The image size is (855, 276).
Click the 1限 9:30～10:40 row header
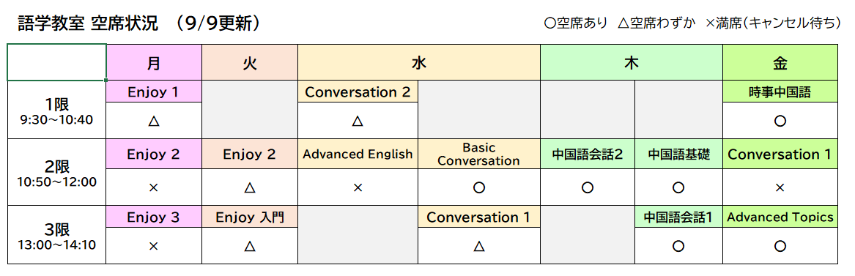tap(56, 110)
